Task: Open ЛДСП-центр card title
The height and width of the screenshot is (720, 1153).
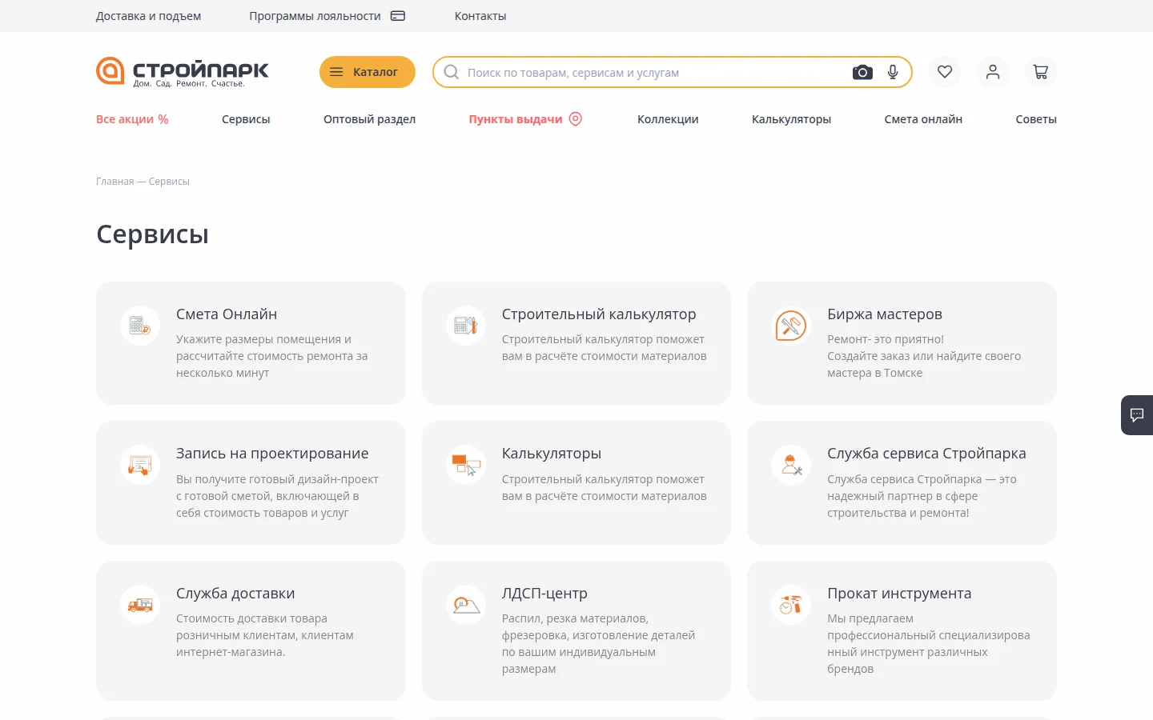Action: click(544, 594)
